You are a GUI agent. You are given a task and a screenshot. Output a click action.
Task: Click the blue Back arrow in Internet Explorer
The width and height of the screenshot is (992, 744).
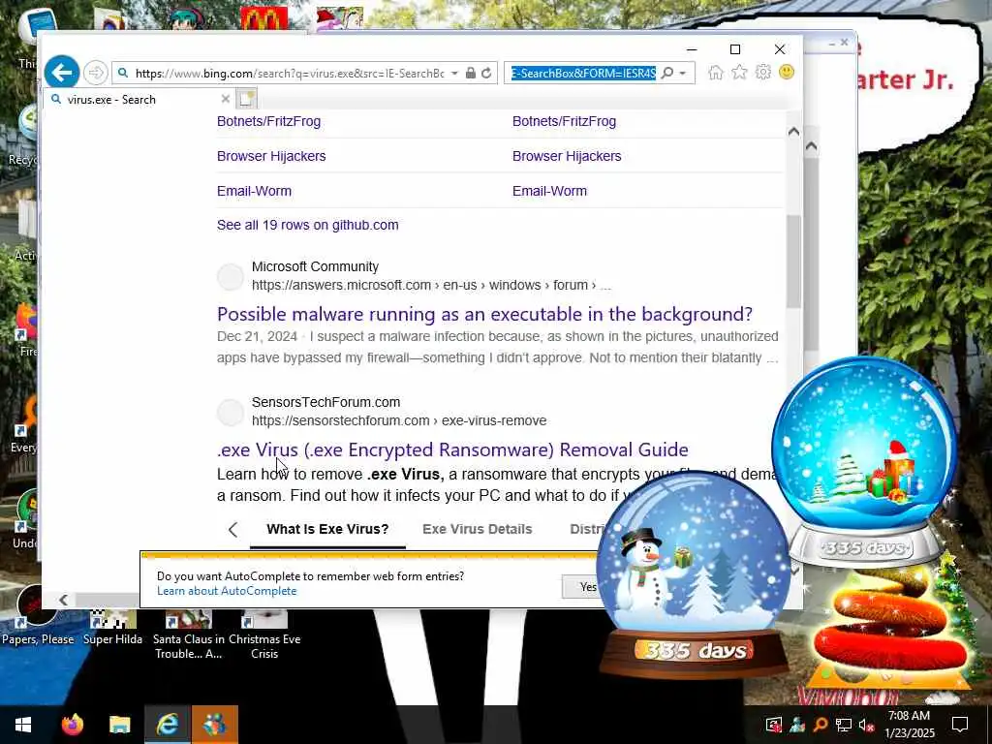(62, 73)
